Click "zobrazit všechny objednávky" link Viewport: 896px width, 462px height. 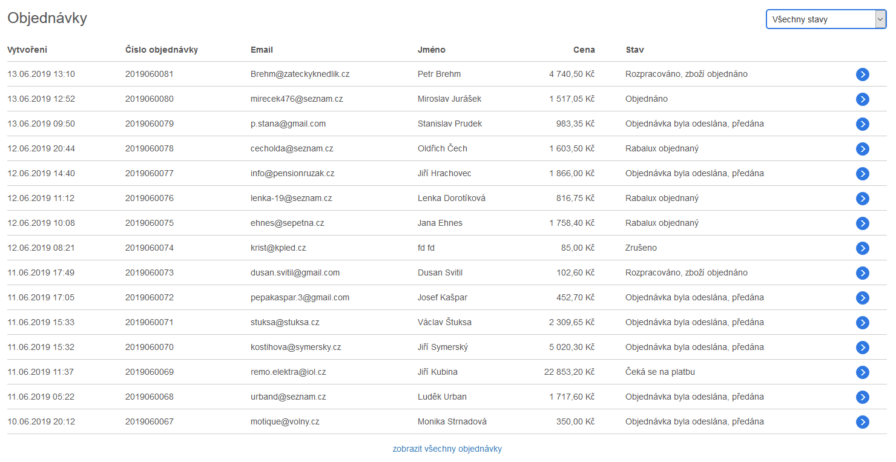447,449
